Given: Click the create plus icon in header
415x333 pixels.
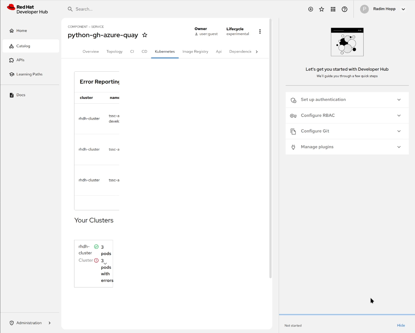Looking at the screenshot, I should pos(310,9).
